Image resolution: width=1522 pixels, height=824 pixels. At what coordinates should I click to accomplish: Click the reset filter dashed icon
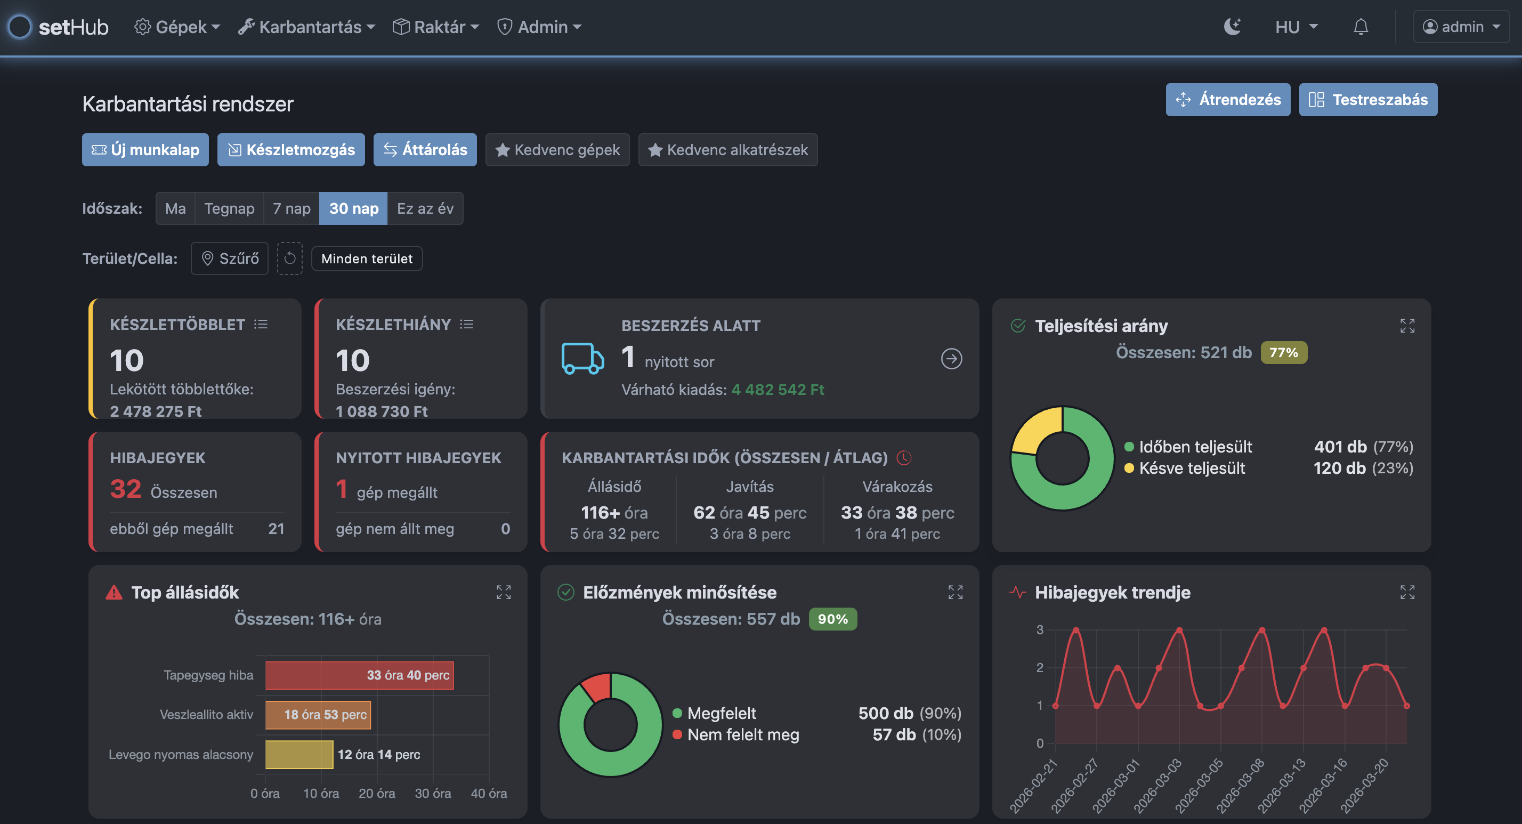point(289,258)
